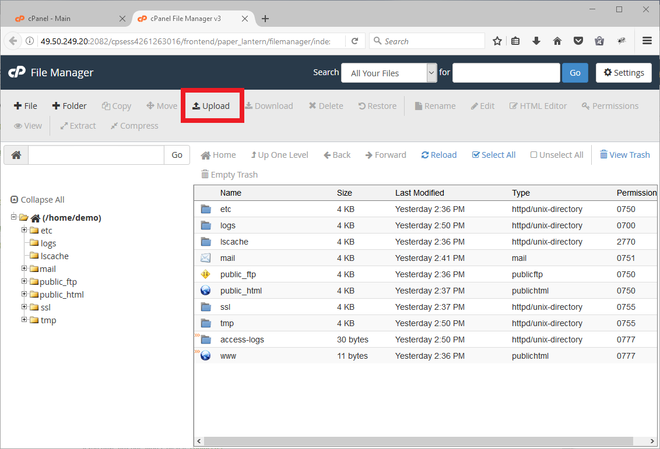Click the Settings button
660x449 pixels.
point(623,73)
